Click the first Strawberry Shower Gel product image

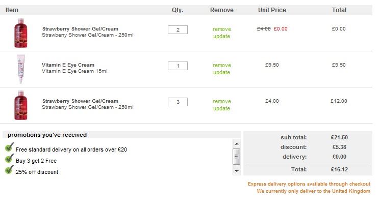20,33
